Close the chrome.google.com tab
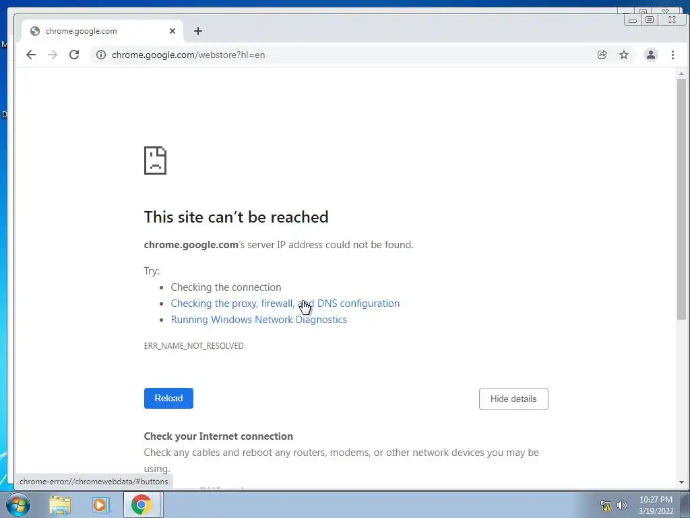 (172, 31)
